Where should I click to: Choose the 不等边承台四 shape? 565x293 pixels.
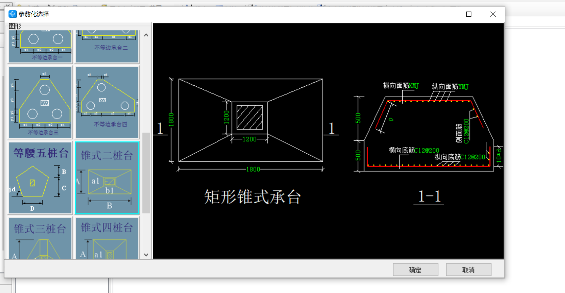(x=107, y=102)
